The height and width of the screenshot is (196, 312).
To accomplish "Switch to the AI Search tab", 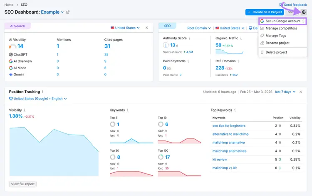I will 17,26.
